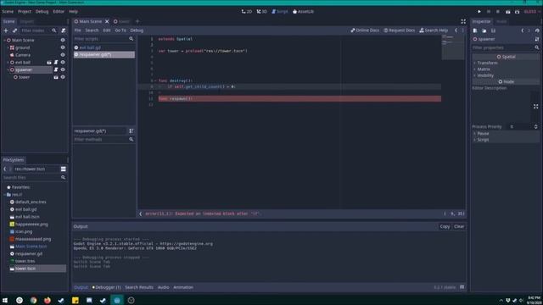The height and width of the screenshot is (305, 543).
Task: Open Inspector object history icon
Action: tap(537, 30)
